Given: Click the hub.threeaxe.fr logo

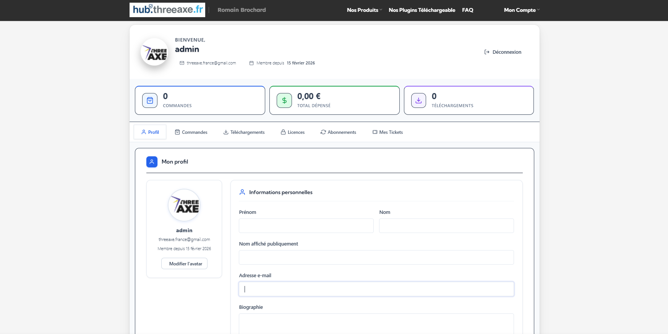Looking at the screenshot, I should click(167, 10).
